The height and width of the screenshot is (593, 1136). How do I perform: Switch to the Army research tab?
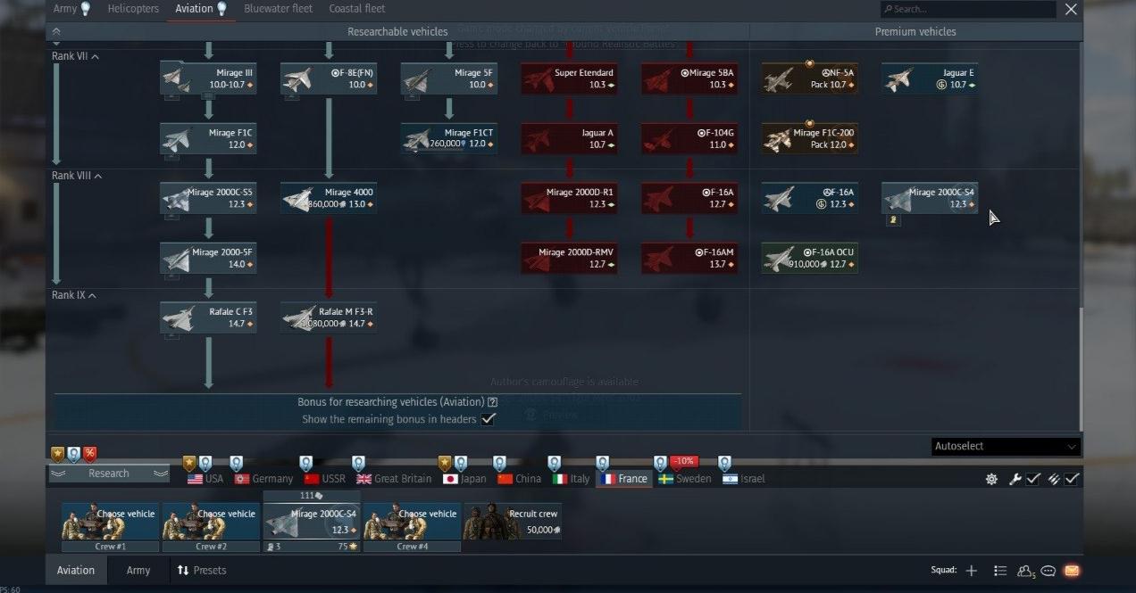(x=71, y=9)
